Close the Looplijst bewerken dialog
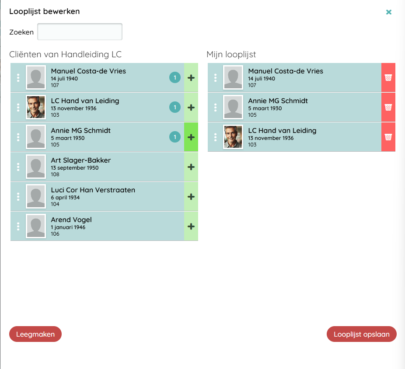This screenshot has height=369, width=405. [388, 12]
